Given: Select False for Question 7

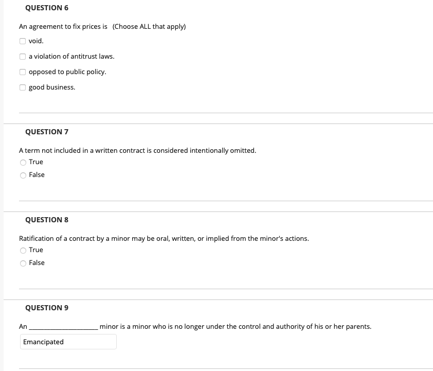Looking at the screenshot, I should click(x=23, y=174).
